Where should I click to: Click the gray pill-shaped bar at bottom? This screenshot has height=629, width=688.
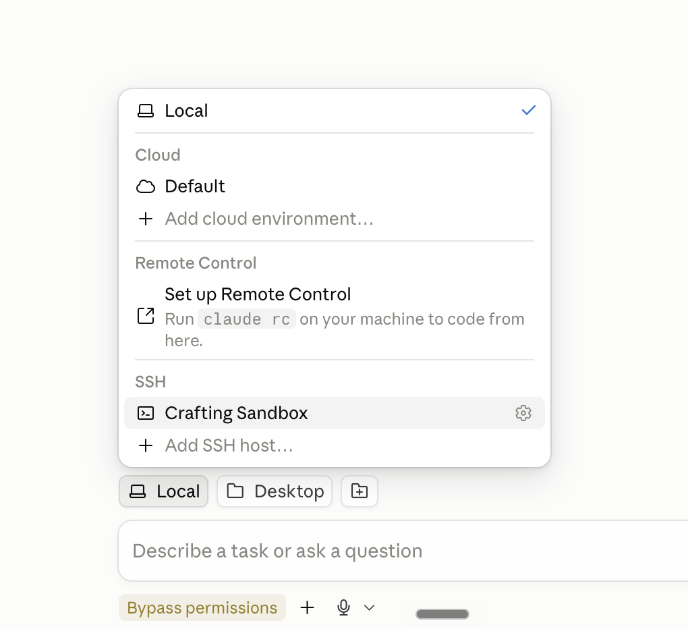(x=442, y=614)
